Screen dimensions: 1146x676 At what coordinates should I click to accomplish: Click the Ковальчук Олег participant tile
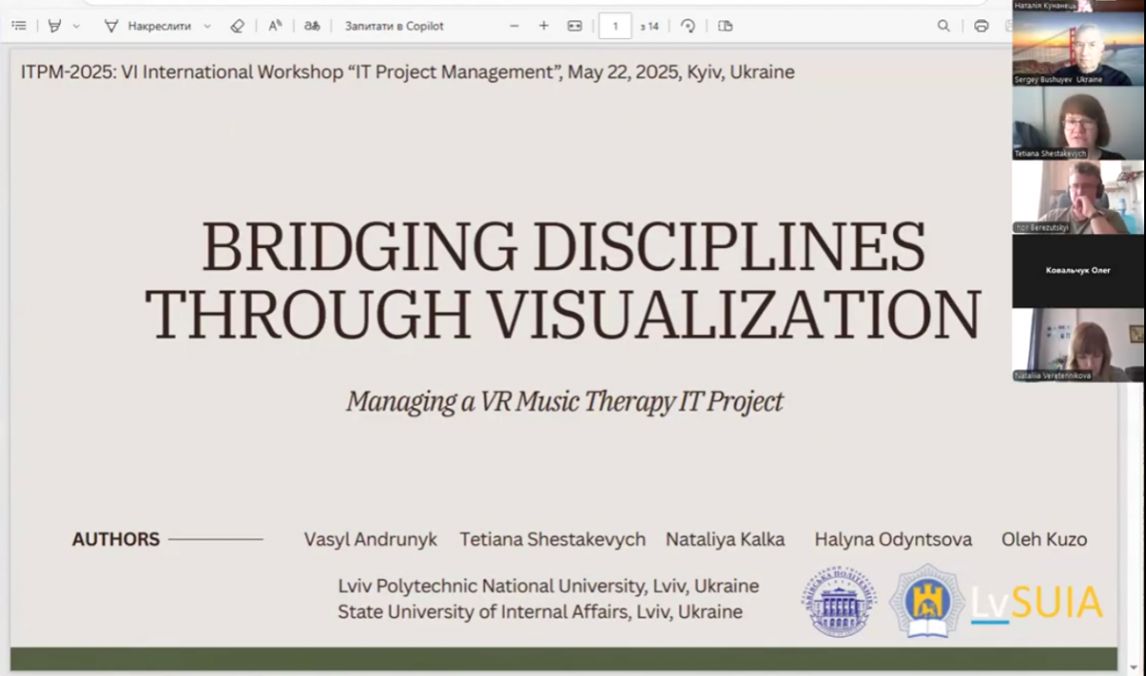pyautogui.click(x=1078, y=271)
